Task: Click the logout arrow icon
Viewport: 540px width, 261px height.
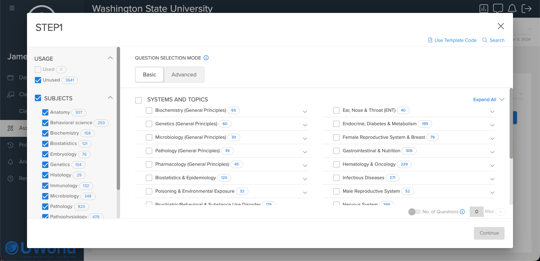Action: [526, 9]
